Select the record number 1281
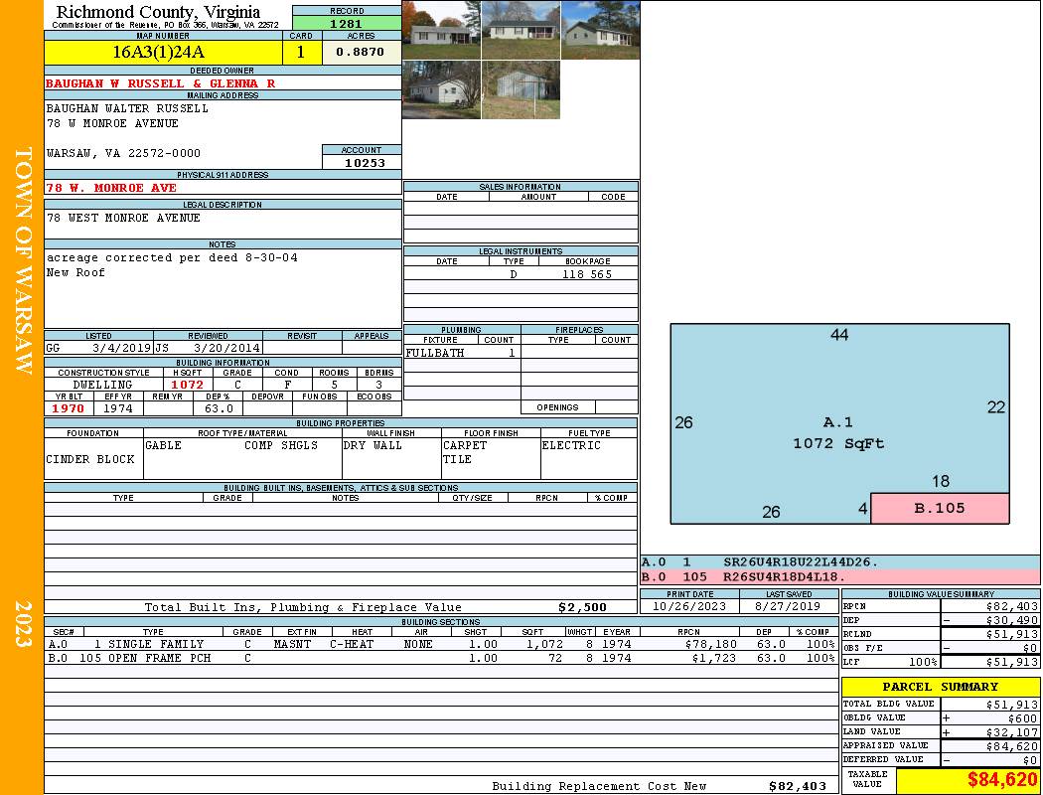The width and height of the screenshot is (1043, 795). 347,23
